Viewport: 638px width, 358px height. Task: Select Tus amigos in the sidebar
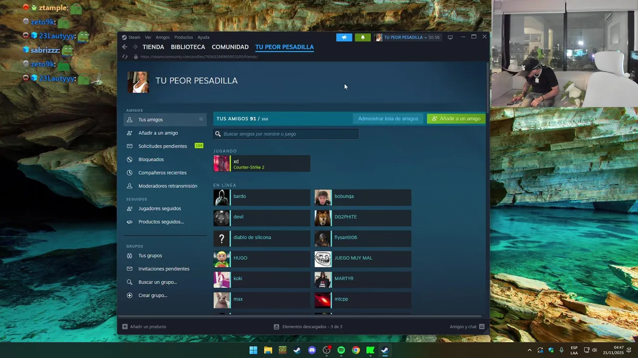165,120
